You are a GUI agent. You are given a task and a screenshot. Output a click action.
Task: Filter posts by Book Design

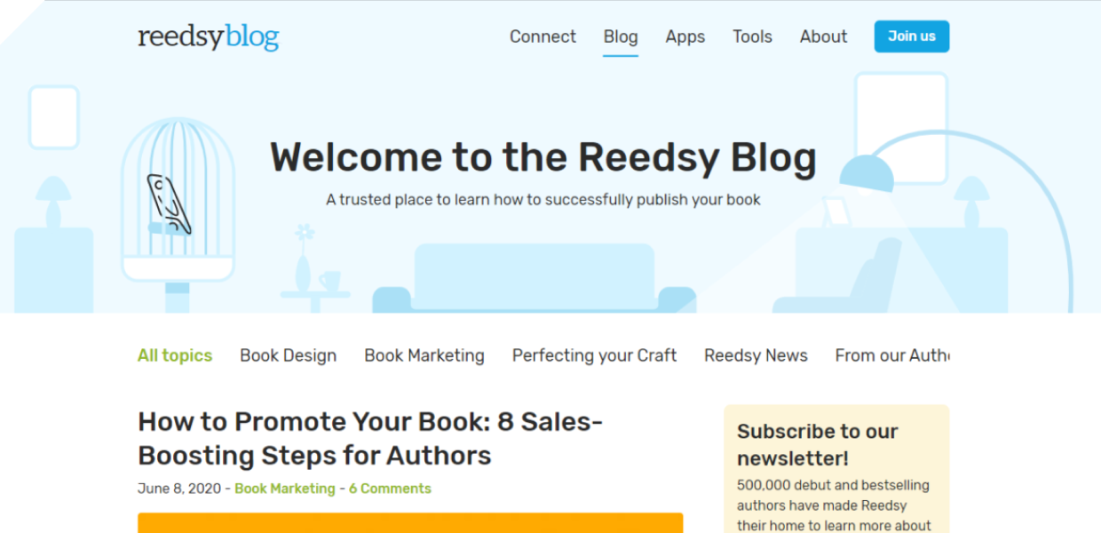[x=288, y=355]
